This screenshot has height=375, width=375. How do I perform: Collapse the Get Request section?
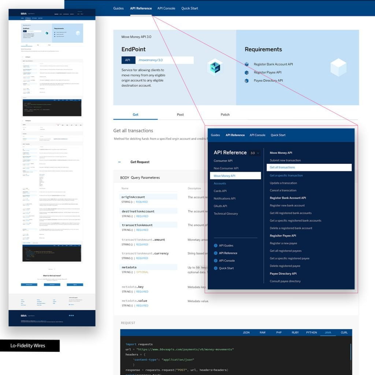tap(119, 161)
